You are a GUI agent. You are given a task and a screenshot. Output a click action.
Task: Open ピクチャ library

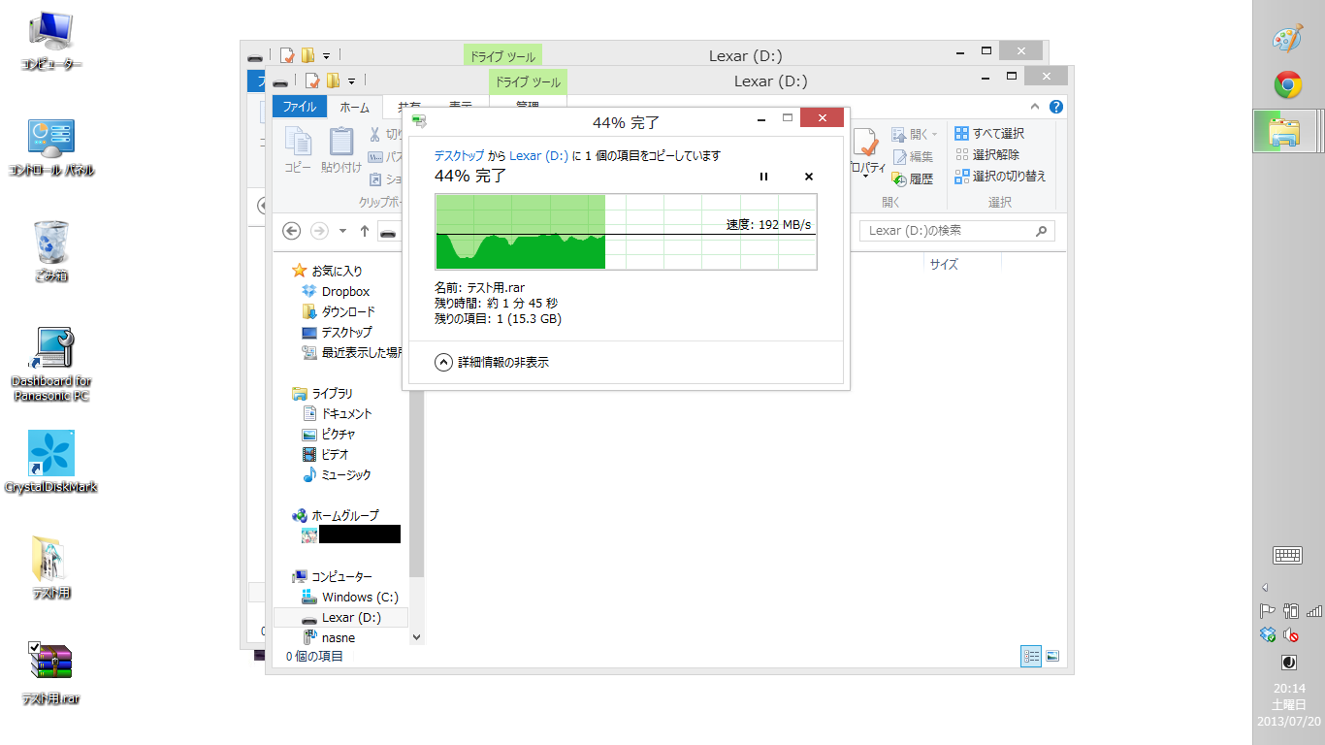point(329,434)
